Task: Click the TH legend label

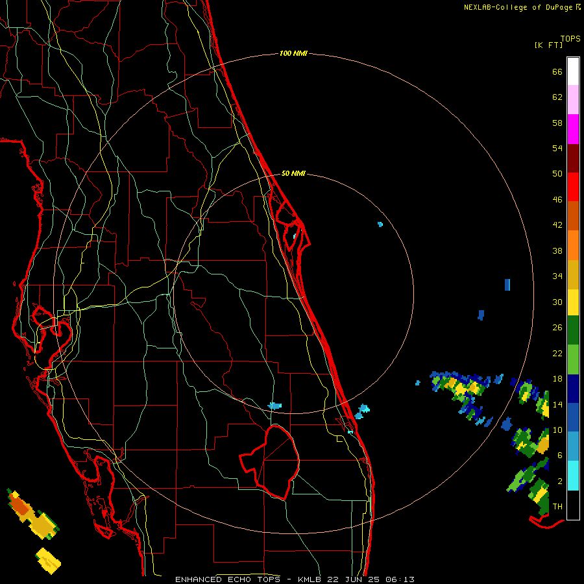Action: pos(557,507)
